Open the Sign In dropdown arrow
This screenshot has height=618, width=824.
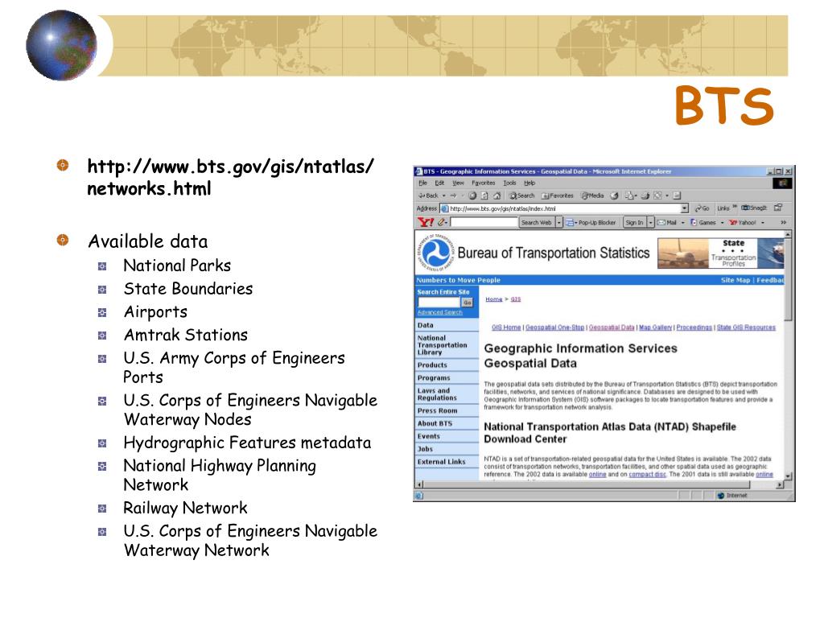click(650, 222)
